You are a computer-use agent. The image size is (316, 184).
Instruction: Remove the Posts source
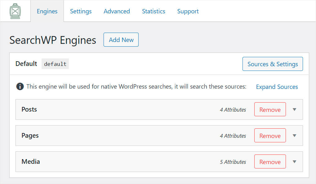pyautogui.click(x=270, y=109)
